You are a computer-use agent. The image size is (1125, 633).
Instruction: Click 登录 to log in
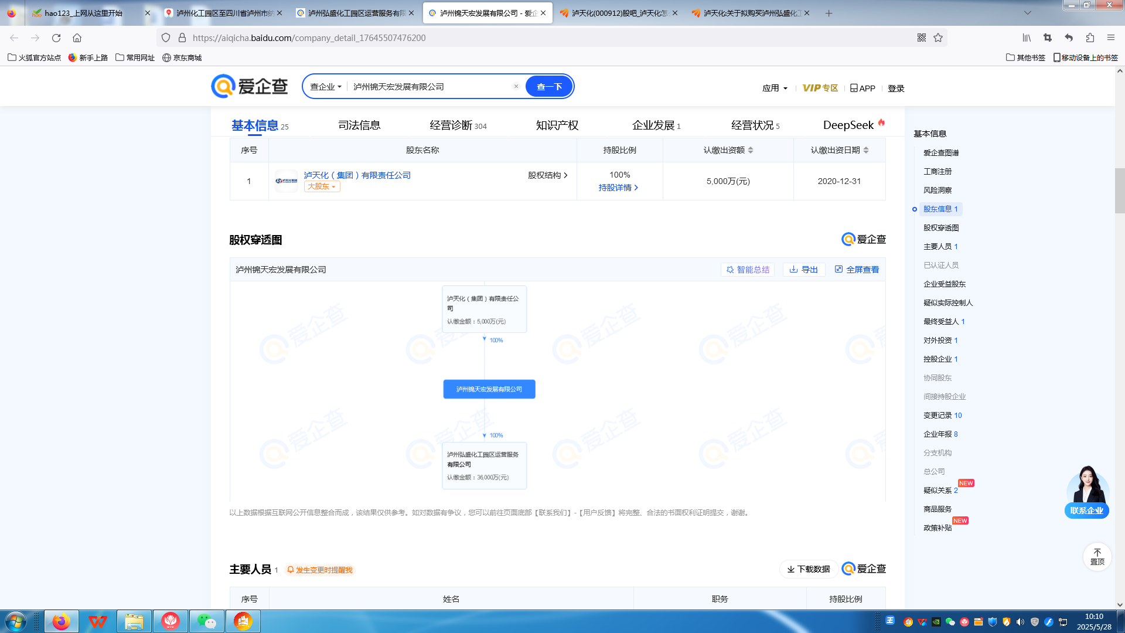pos(896,89)
